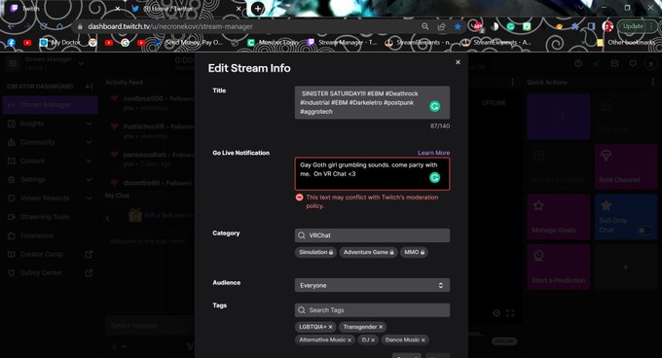Image resolution: width=662 pixels, height=358 pixels.
Task: Click the Raid Channel quick action
Action: (x=626, y=165)
